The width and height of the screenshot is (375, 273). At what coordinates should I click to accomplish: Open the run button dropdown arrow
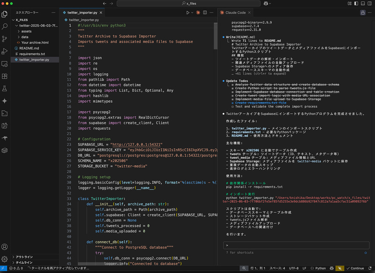[193, 13]
